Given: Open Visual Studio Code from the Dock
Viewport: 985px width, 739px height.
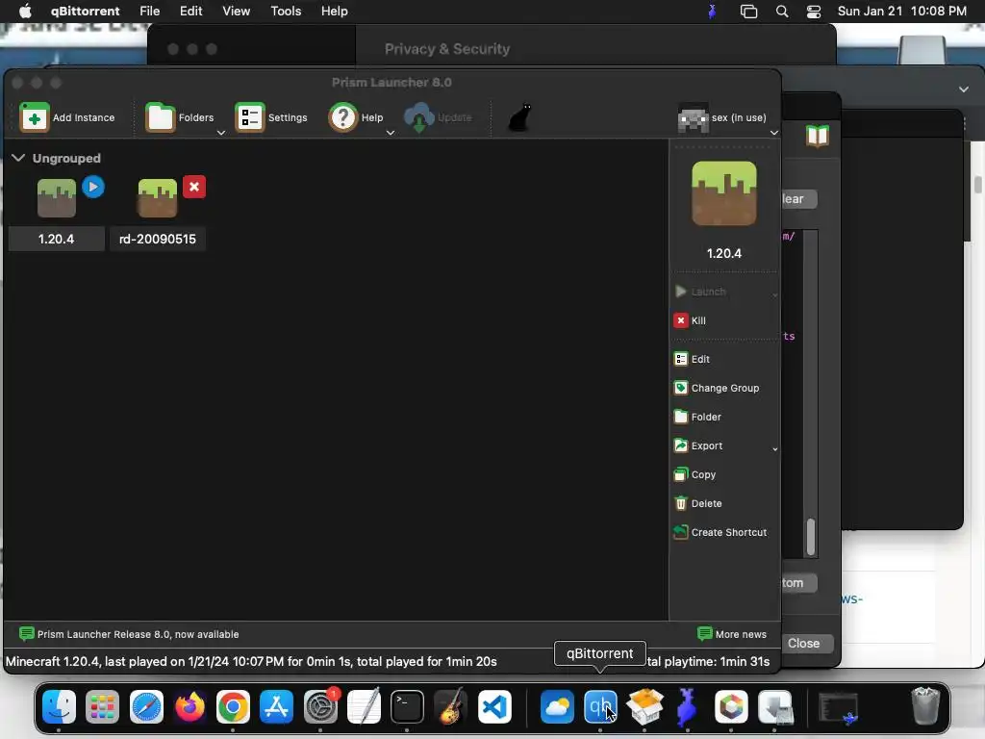Looking at the screenshot, I should (494, 707).
